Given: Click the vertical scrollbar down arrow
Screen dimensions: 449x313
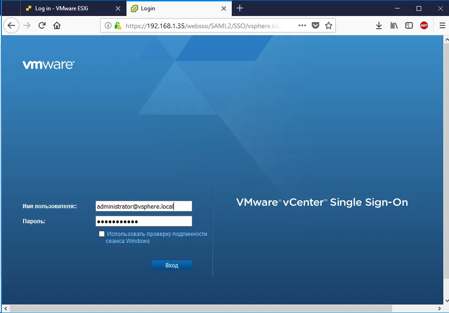Looking at the screenshot, I should [447, 301].
